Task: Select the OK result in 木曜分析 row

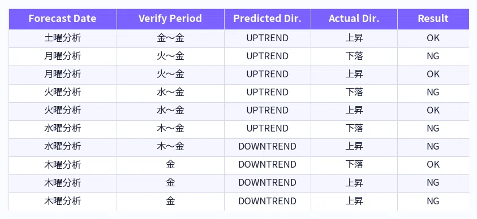Action: pyautogui.click(x=433, y=164)
